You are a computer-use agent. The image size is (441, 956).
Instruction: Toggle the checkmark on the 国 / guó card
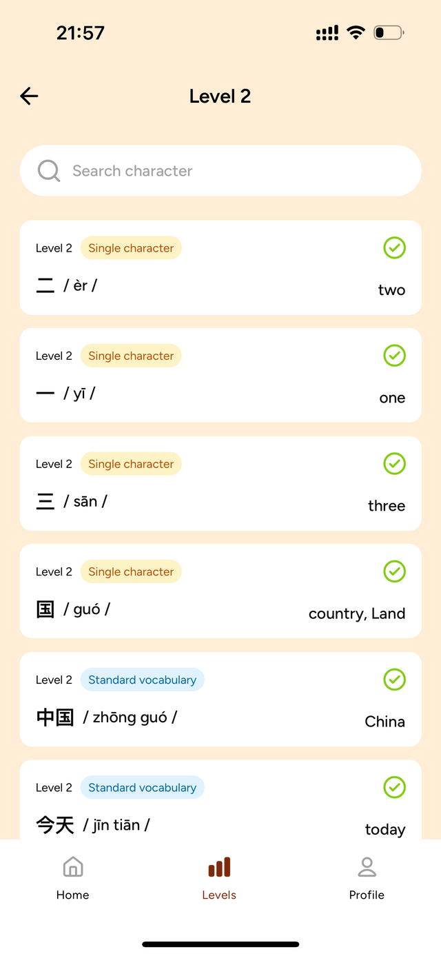[394, 571]
